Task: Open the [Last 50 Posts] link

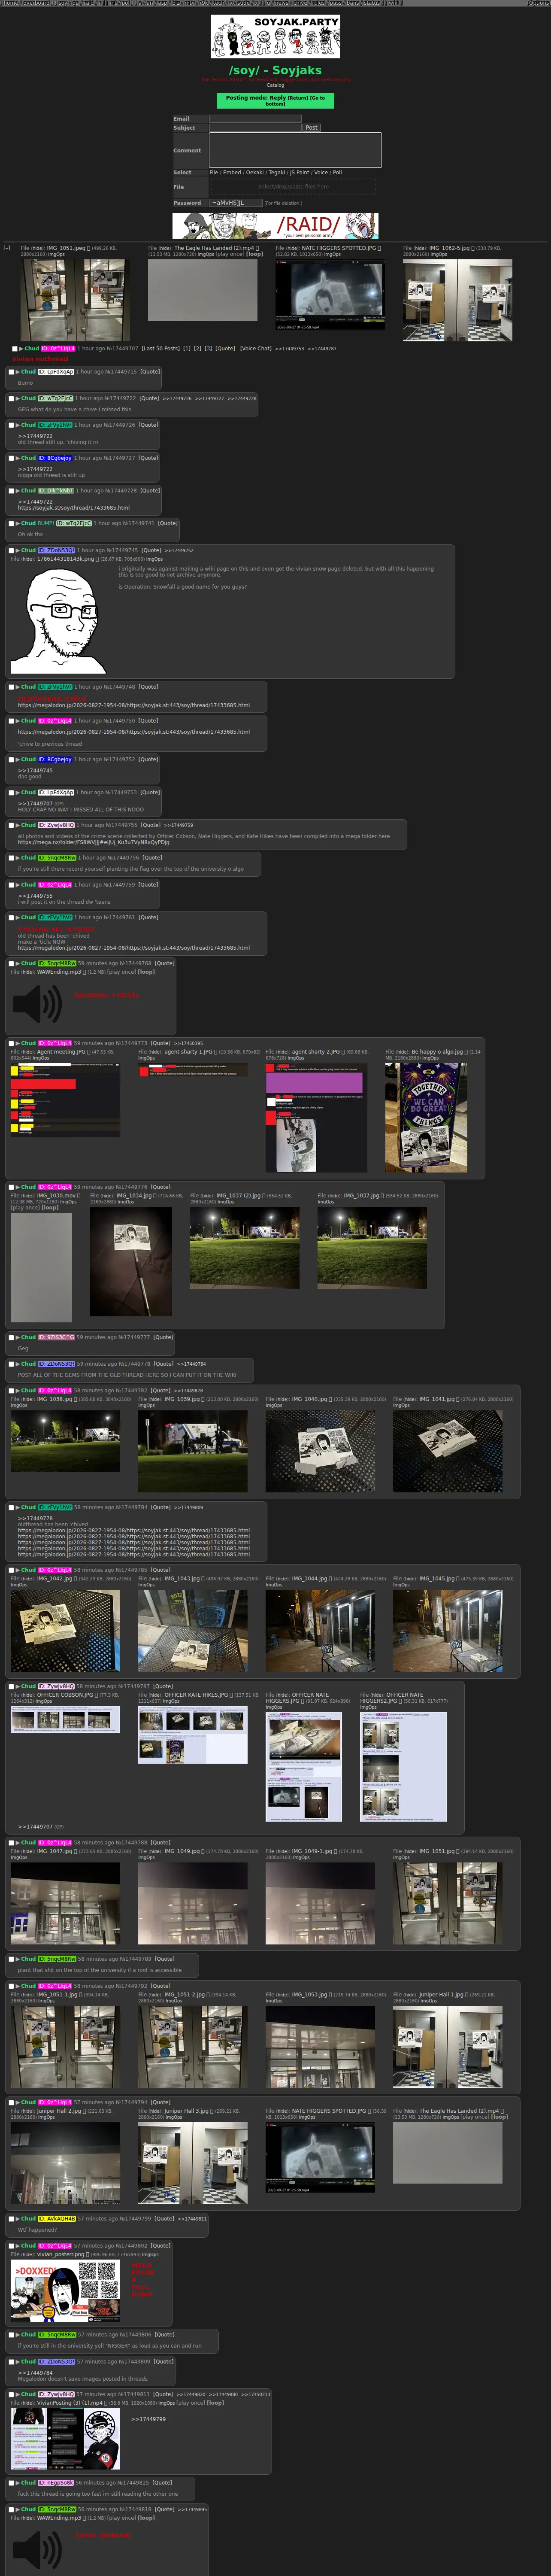Action: click(x=160, y=349)
